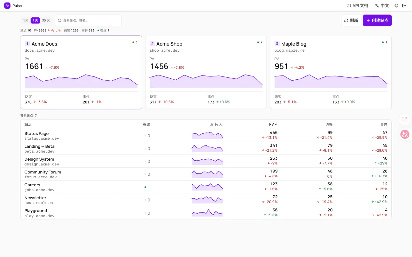Click the Playground 14-day sparkline
Viewport: 412px width, 257px height.
(207, 213)
